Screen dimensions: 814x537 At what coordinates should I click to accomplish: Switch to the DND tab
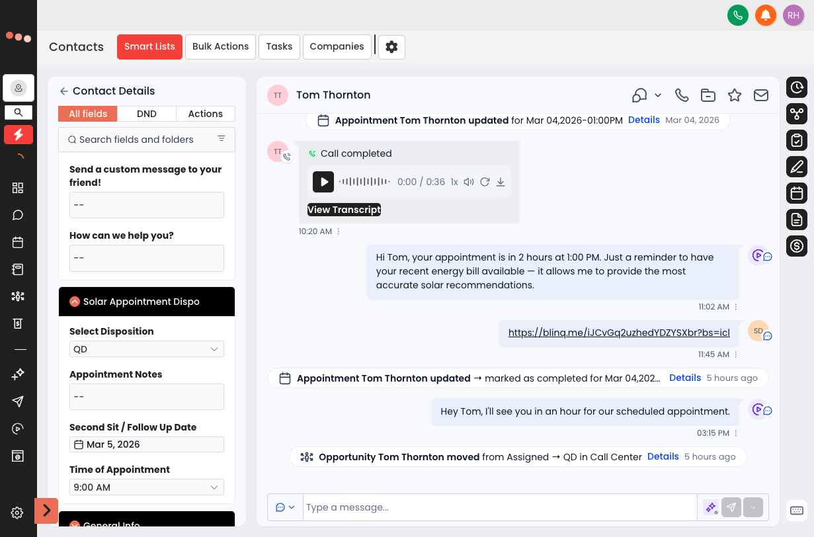[147, 114]
